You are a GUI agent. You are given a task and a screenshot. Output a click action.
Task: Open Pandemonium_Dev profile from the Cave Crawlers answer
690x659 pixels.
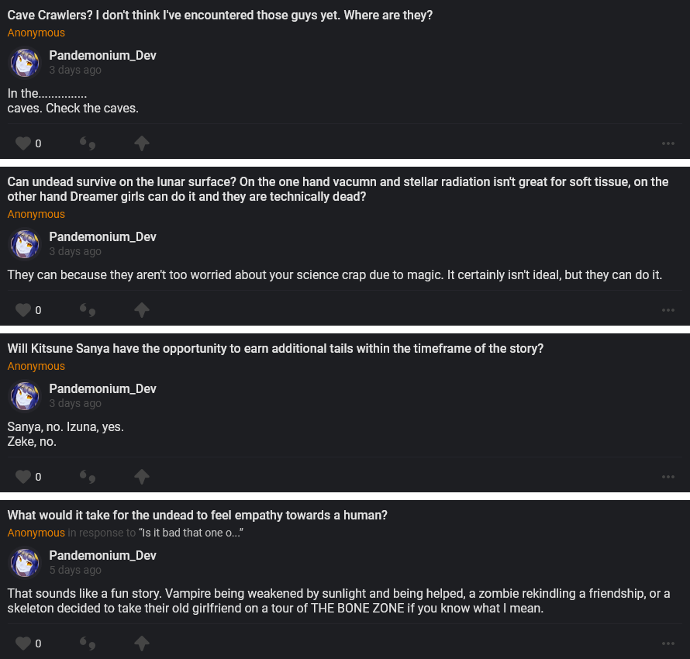point(102,56)
